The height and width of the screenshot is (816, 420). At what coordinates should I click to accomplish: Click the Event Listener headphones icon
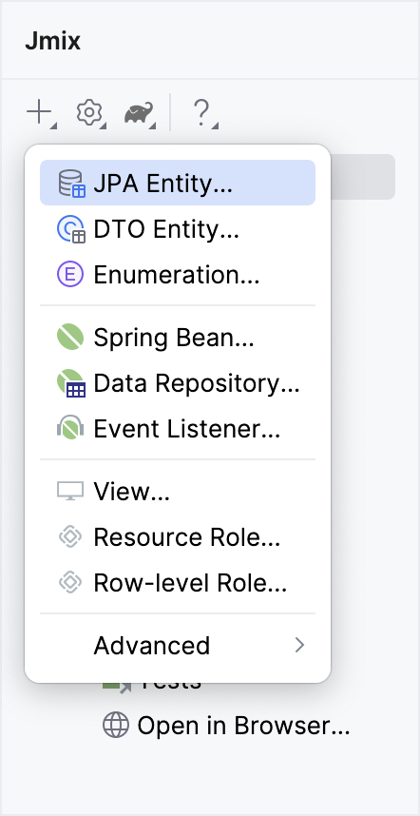tap(70, 428)
